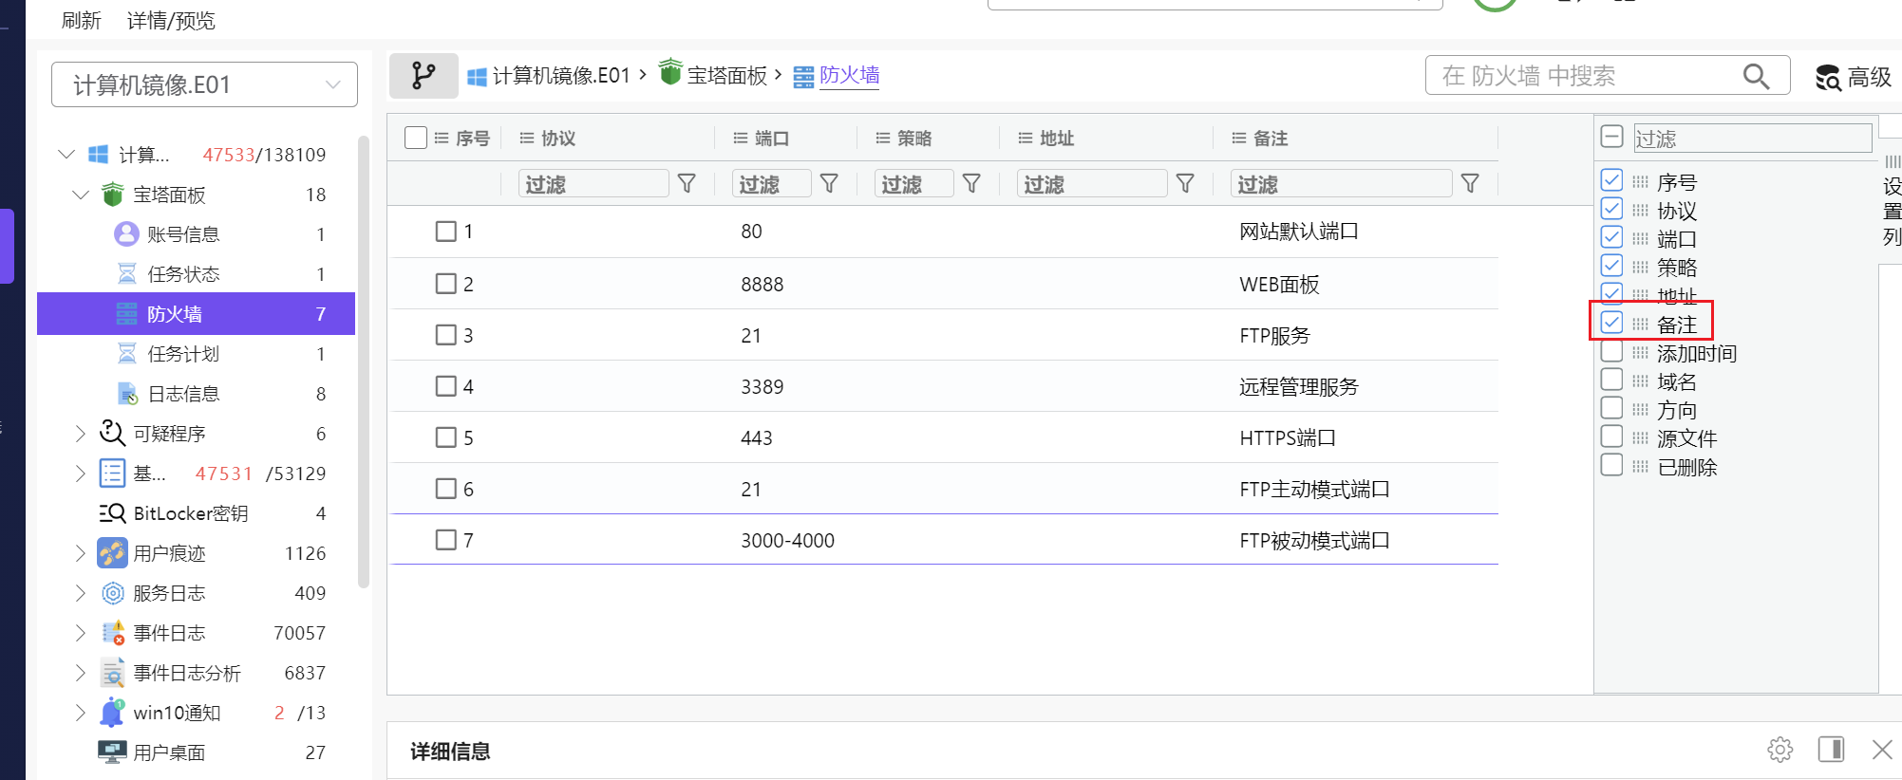Open detail panel settings gear icon
This screenshot has width=1902, height=780.
click(1780, 750)
